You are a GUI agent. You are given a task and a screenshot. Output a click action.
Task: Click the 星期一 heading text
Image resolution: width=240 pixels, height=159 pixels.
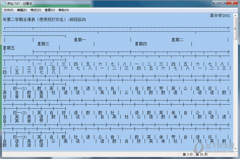click(x=80, y=40)
